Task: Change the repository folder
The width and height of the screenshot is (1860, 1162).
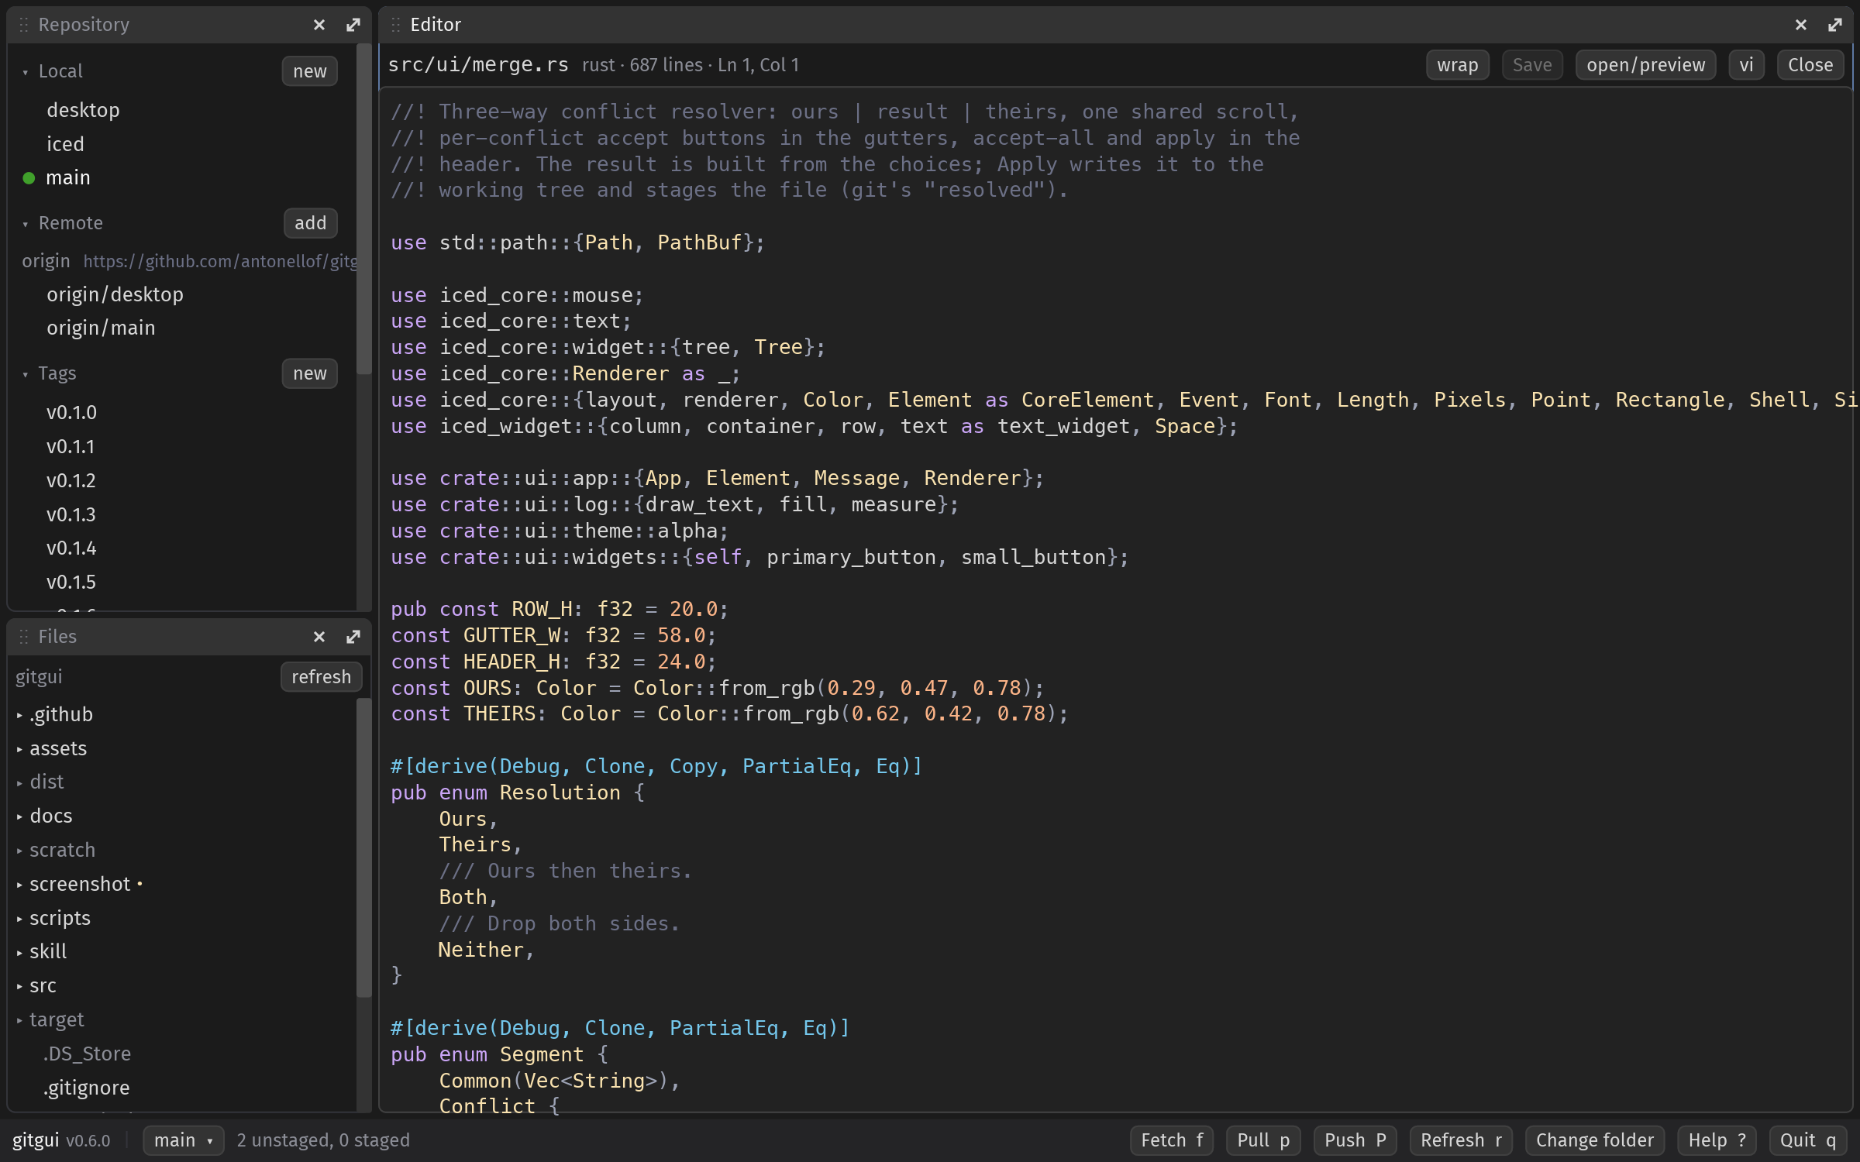Action: (x=1594, y=1140)
